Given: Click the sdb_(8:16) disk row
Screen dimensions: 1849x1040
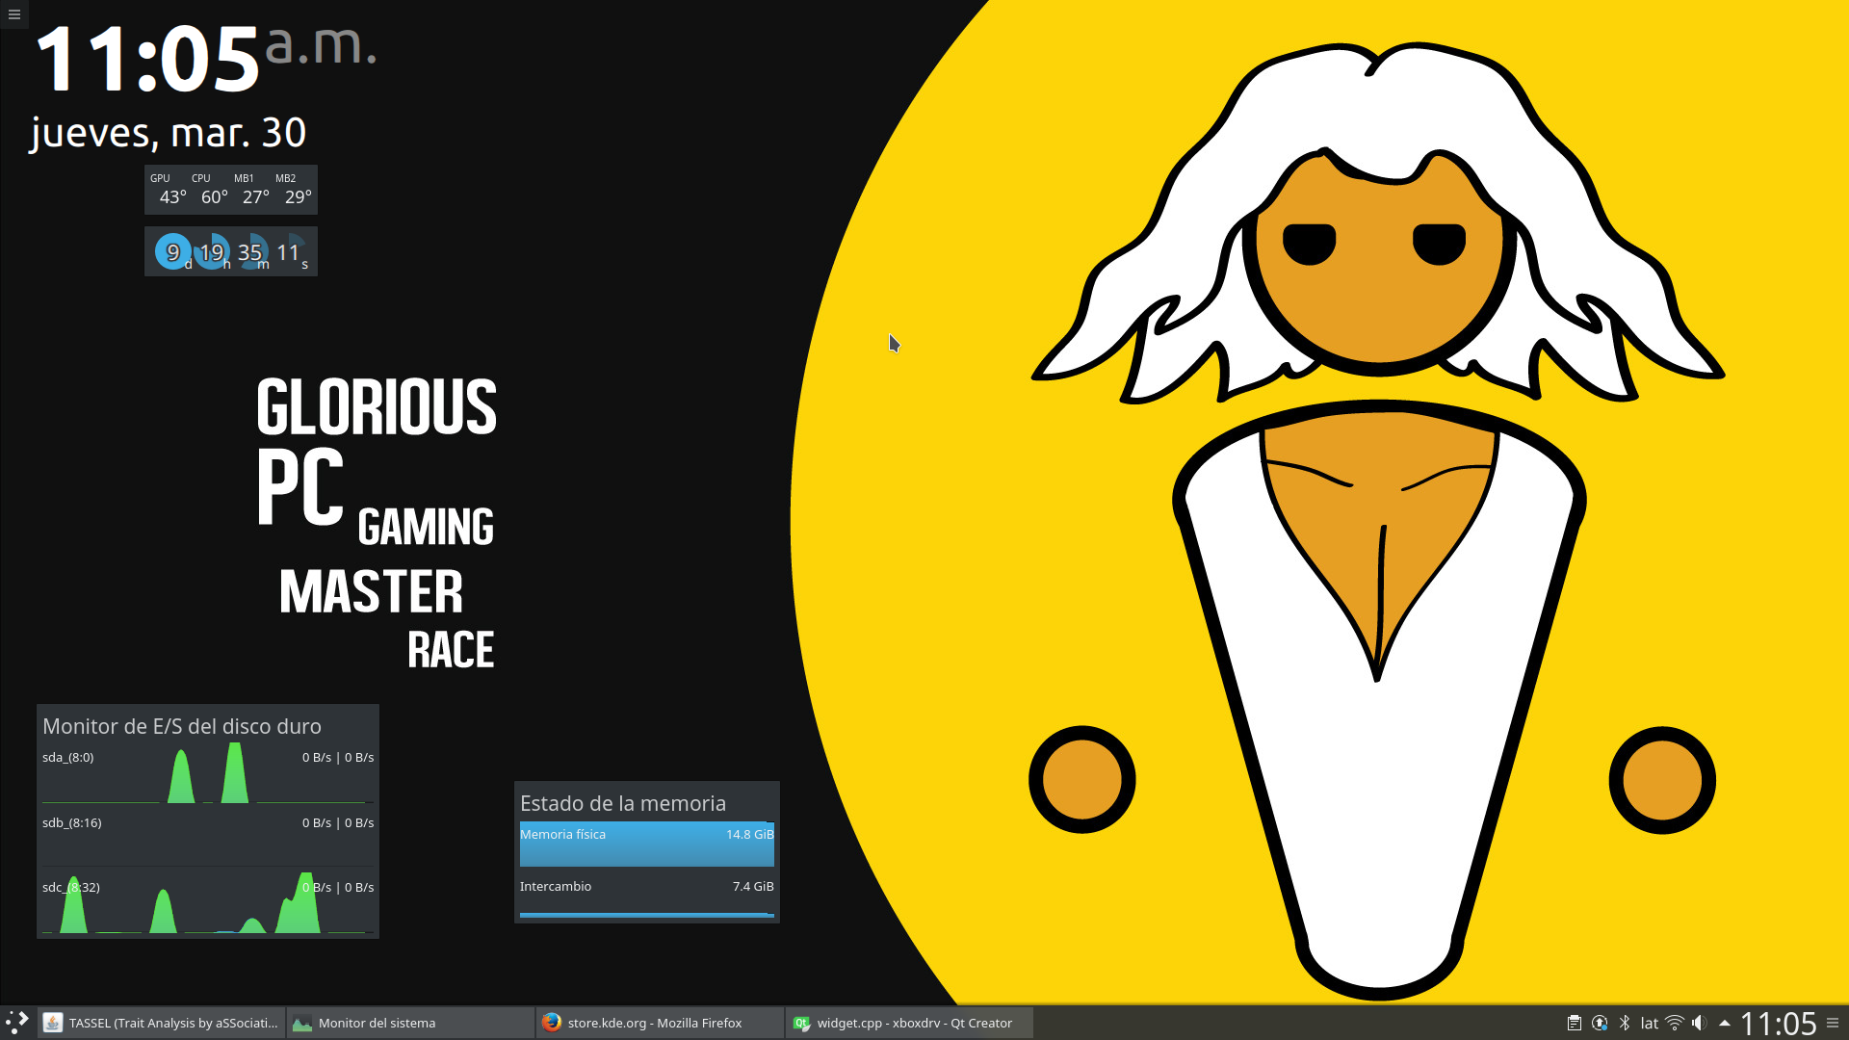Looking at the screenshot, I should click(208, 838).
